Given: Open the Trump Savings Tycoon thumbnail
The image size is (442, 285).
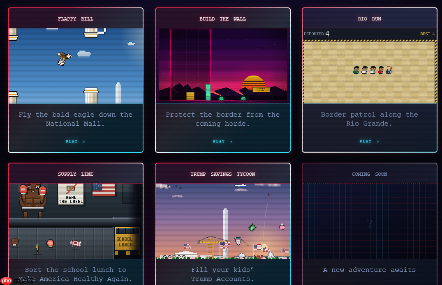Looking at the screenshot, I should (x=223, y=221).
